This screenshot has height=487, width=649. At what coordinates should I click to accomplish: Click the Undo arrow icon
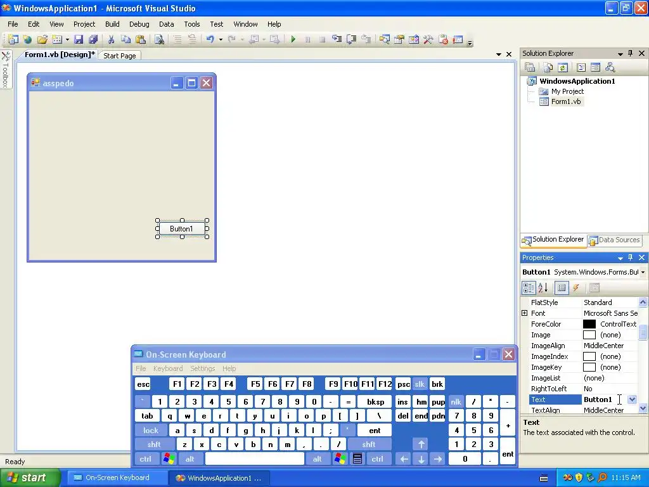pyautogui.click(x=210, y=39)
